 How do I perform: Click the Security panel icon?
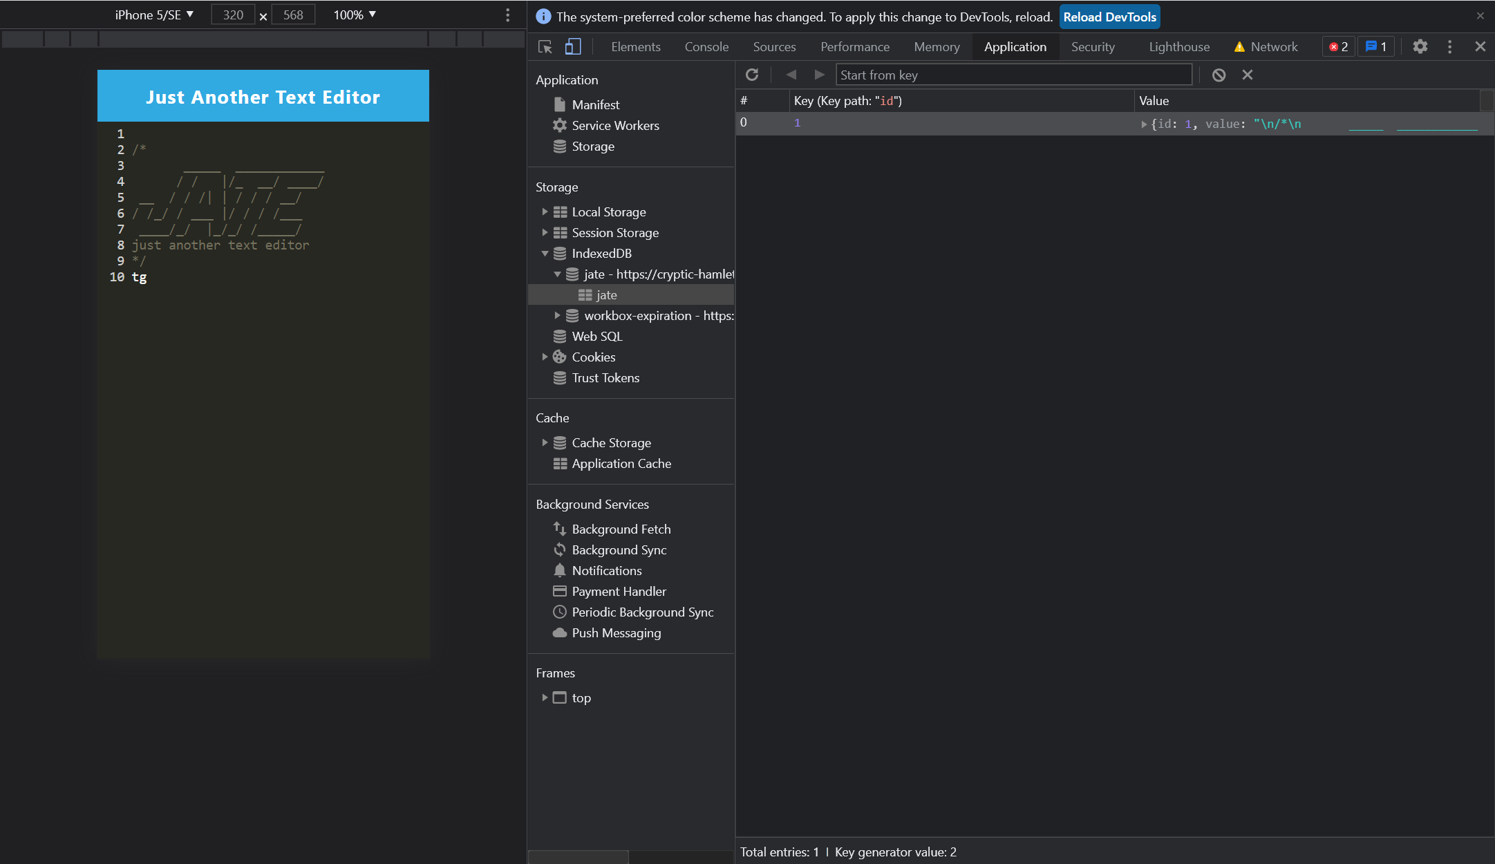(1091, 46)
